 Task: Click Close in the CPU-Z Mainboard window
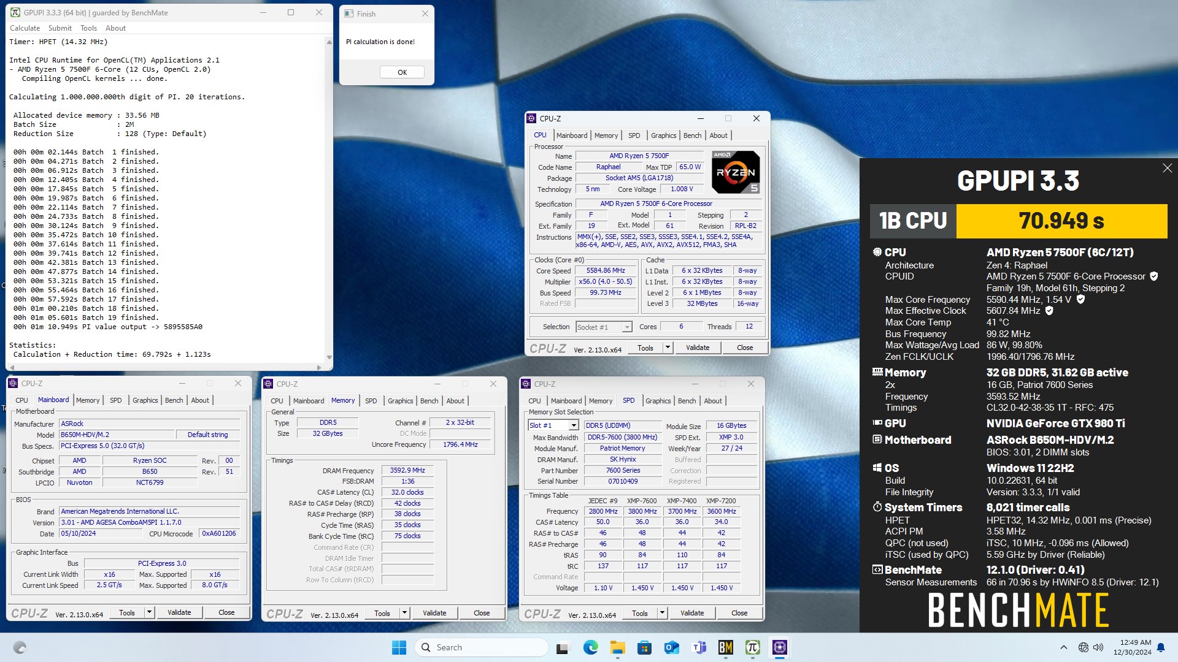pyautogui.click(x=226, y=612)
